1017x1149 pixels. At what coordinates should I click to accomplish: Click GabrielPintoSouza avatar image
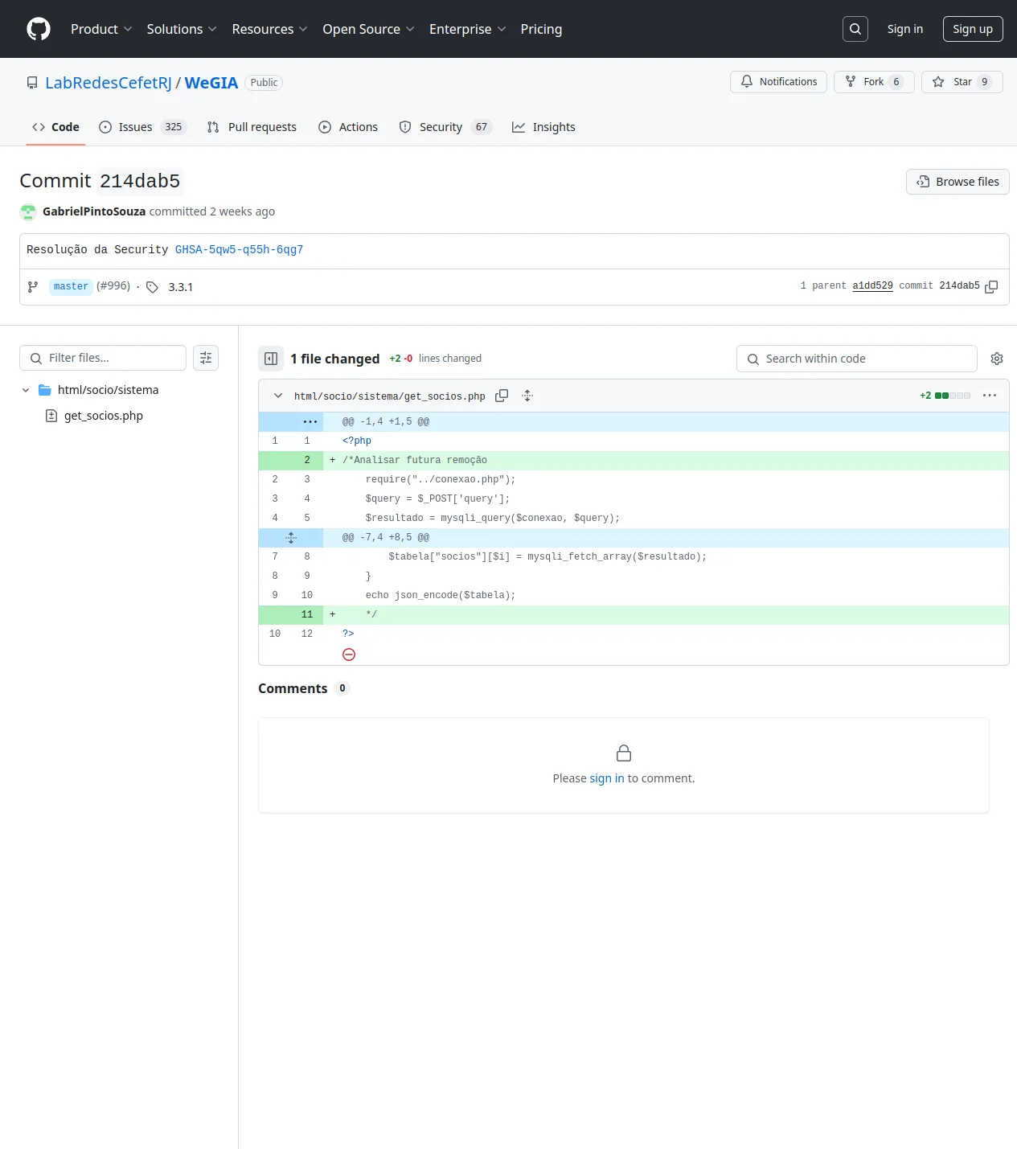[28, 211]
